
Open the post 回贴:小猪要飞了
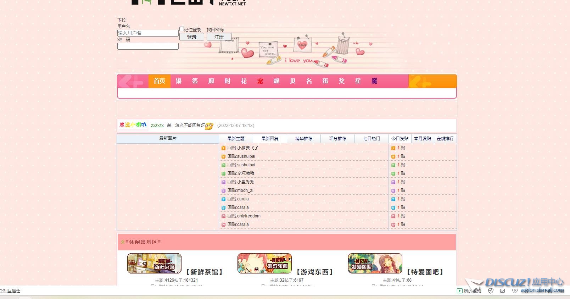tap(243, 148)
